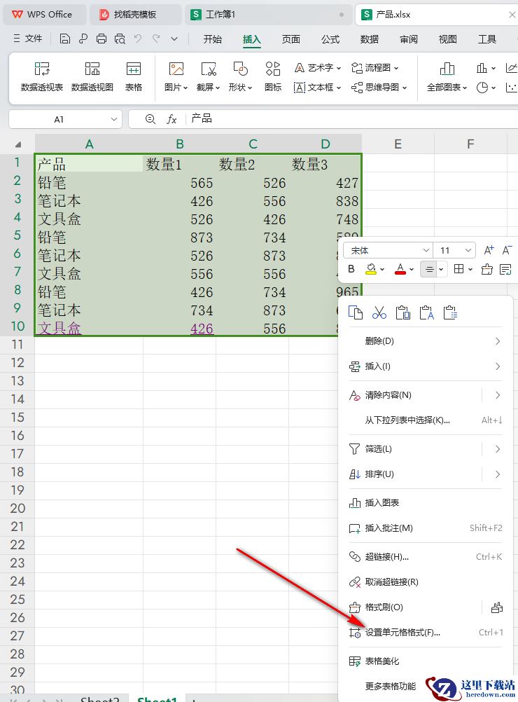
Task: Click Paste special icon in context menu
Action: click(450, 312)
